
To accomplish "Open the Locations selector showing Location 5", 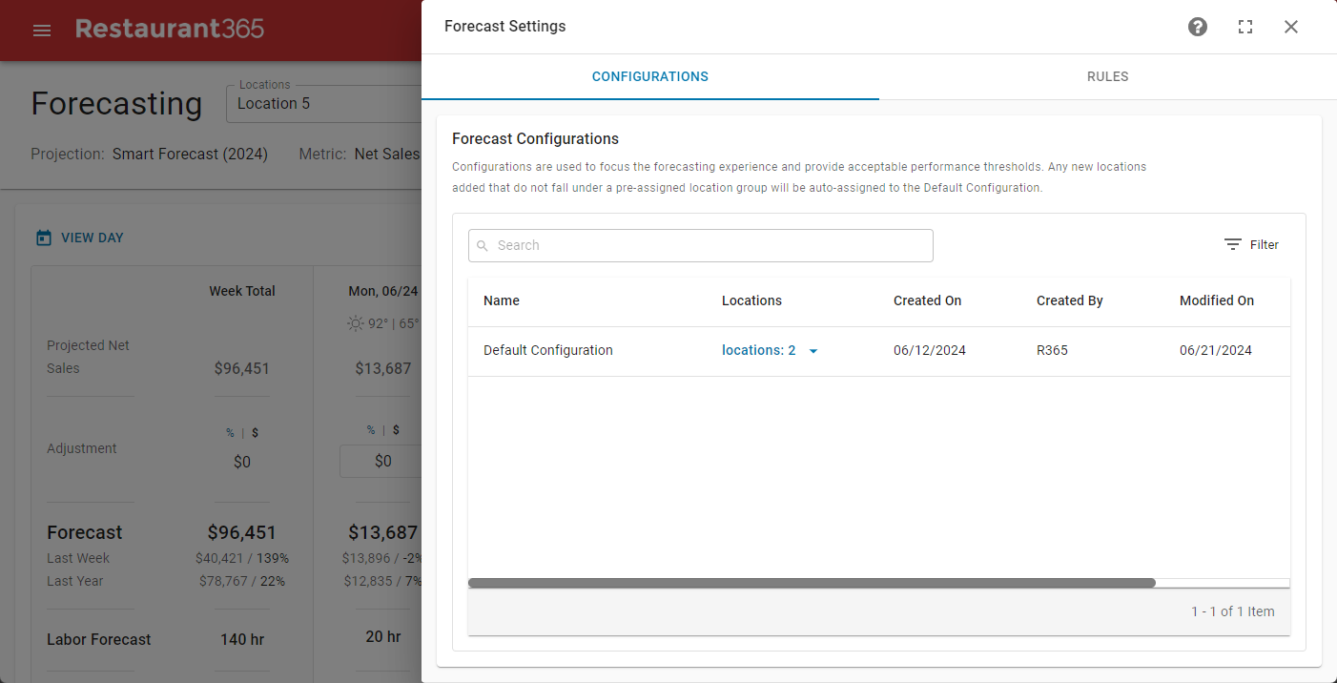I will [x=324, y=103].
